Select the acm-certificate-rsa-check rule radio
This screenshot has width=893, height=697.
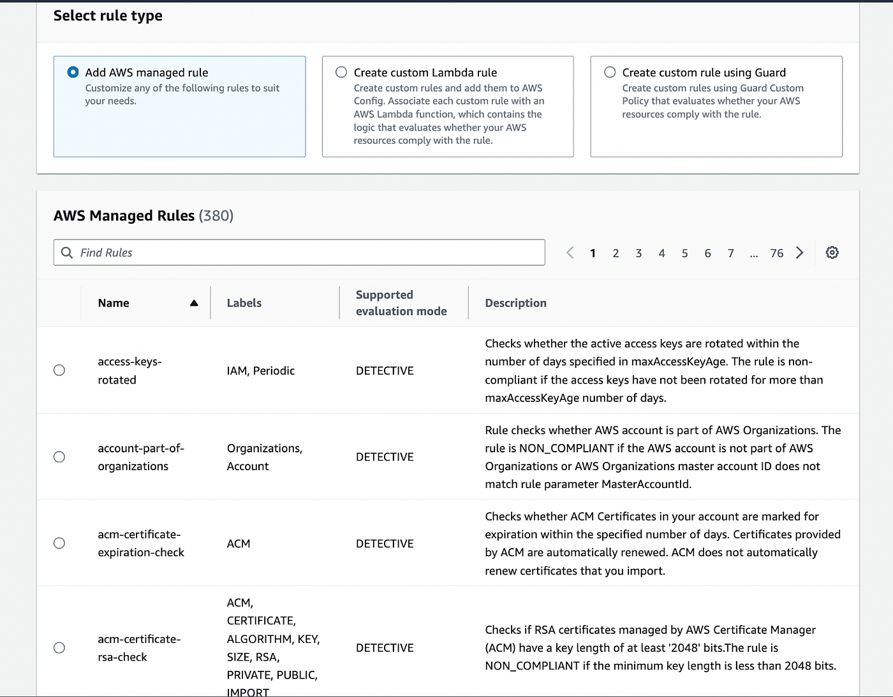pos(59,647)
